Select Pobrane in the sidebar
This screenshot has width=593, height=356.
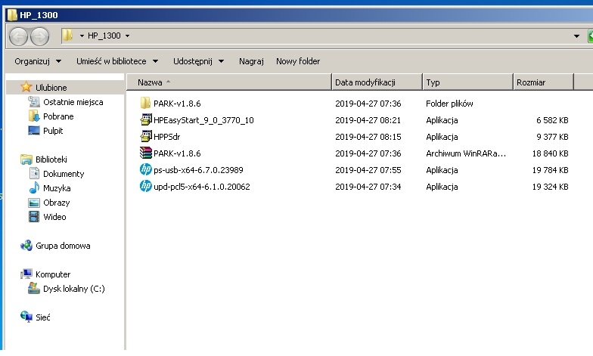58,116
